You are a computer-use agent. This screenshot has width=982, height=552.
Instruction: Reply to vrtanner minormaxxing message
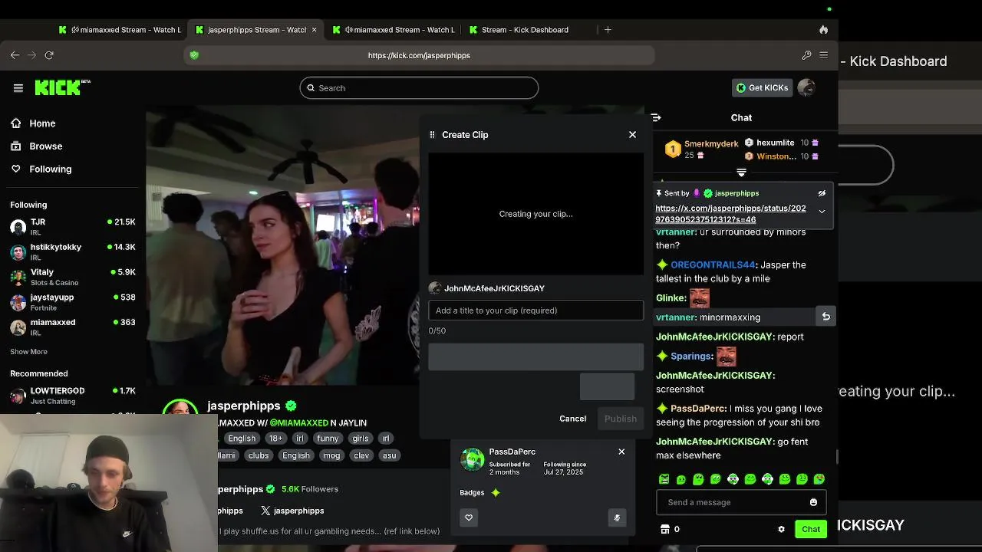click(x=826, y=316)
